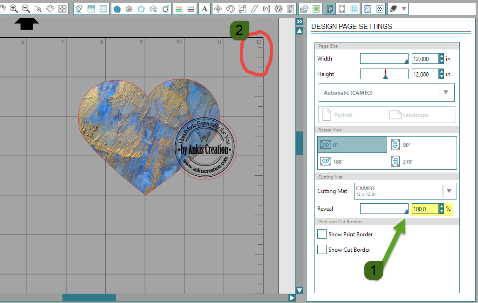478x303 pixels.
Task: Open the Nesting panel icon
Action: tap(291, 9)
